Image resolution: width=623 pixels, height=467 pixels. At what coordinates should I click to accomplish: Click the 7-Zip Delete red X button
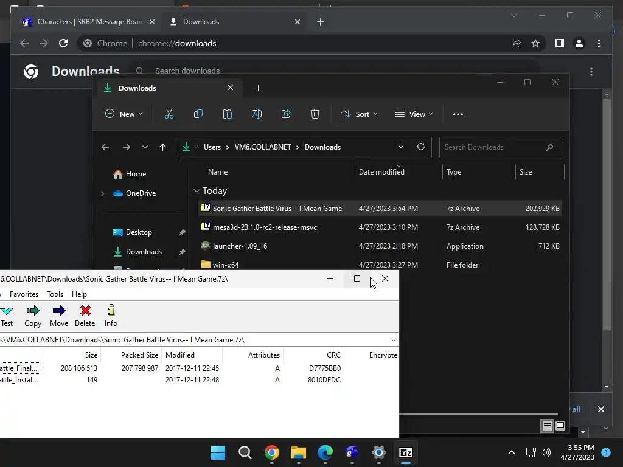(x=85, y=316)
